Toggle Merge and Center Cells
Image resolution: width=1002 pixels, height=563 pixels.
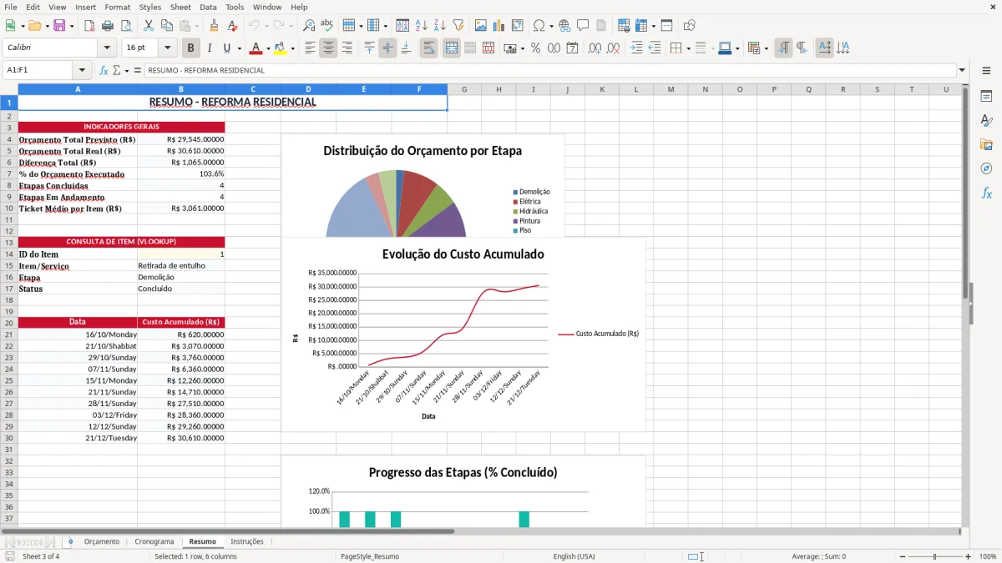pyautogui.click(x=451, y=48)
